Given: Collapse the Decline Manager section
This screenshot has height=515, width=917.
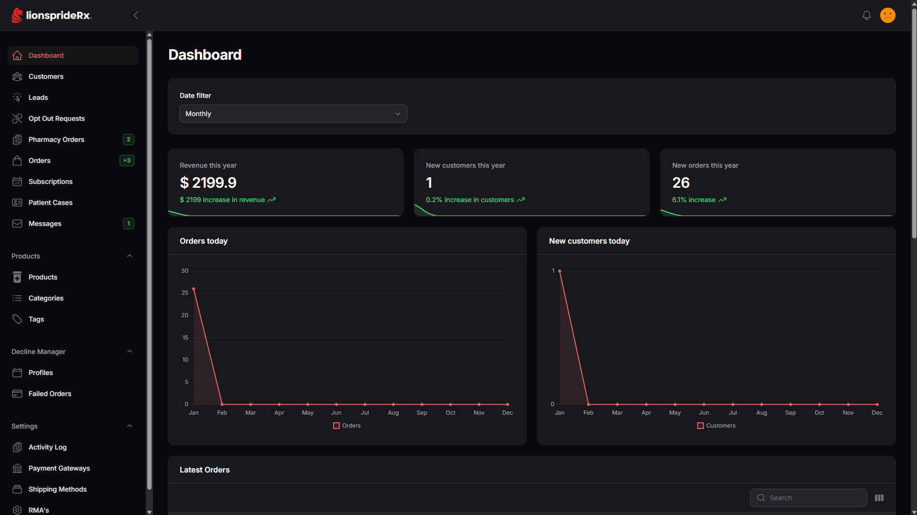Looking at the screenshot, I should (130, 352).
